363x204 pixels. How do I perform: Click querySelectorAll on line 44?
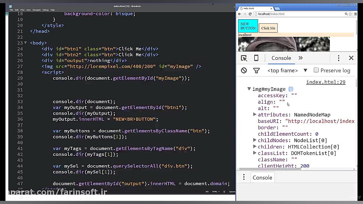click(136, 166)
